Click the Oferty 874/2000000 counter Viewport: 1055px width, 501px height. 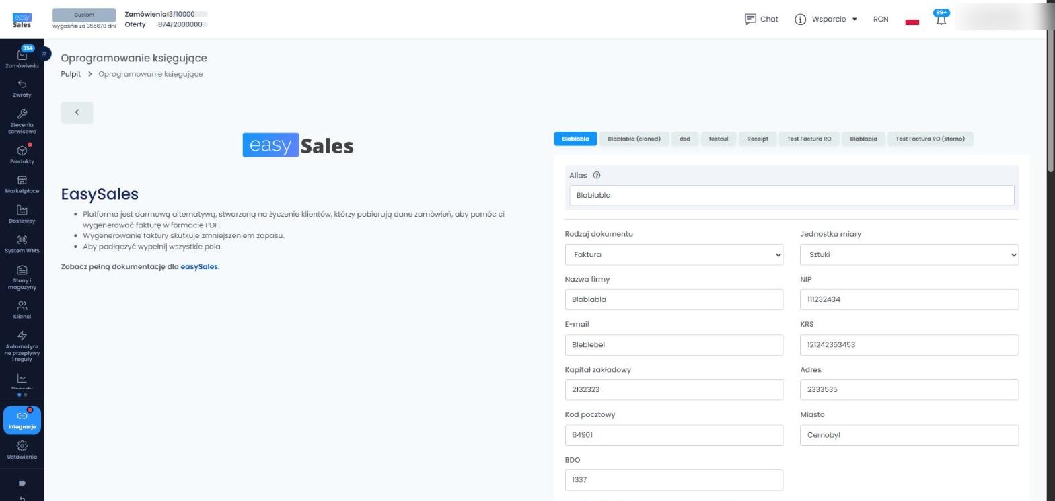click(166, 24)
